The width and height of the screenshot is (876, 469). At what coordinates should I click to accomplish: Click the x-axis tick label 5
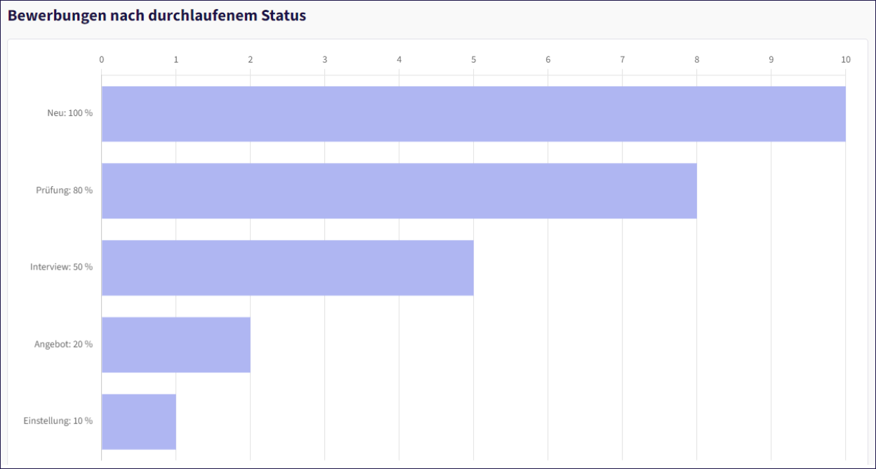474,60
